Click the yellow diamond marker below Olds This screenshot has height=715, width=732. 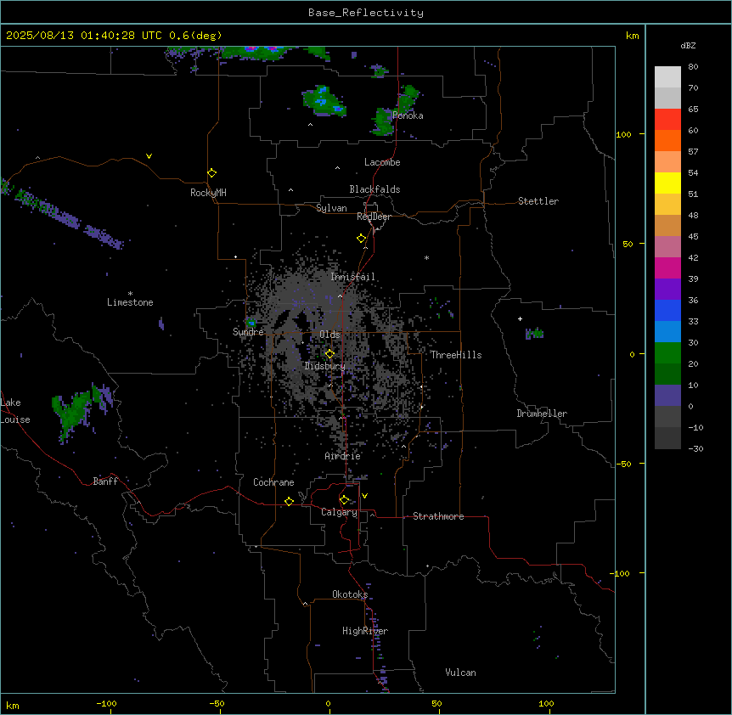329,354
